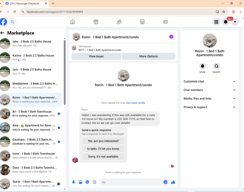Expand the Chat members section
This screenshot has width=244, height=192.
tap(209, 90)
